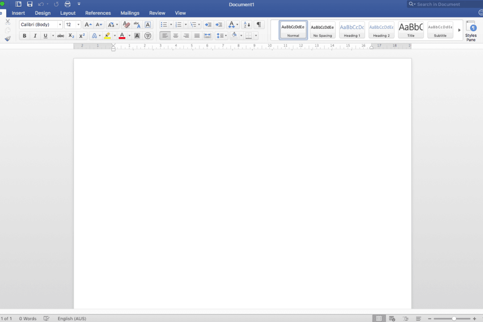Click the Save disk icon

click(30, 4)
